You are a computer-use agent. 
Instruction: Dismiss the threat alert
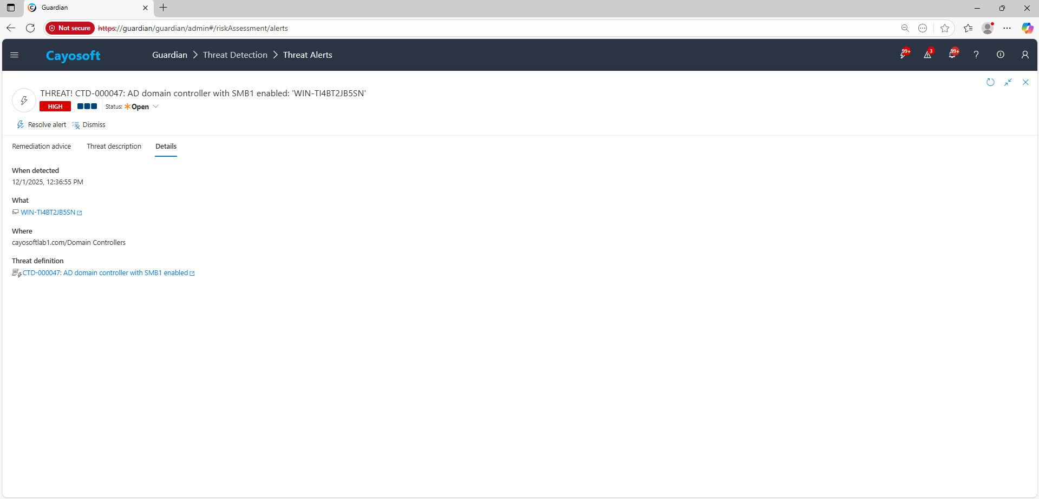tap(89, 125)
